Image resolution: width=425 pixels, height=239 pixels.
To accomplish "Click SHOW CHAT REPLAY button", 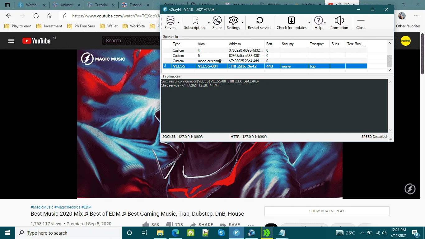I will [327, 211].
